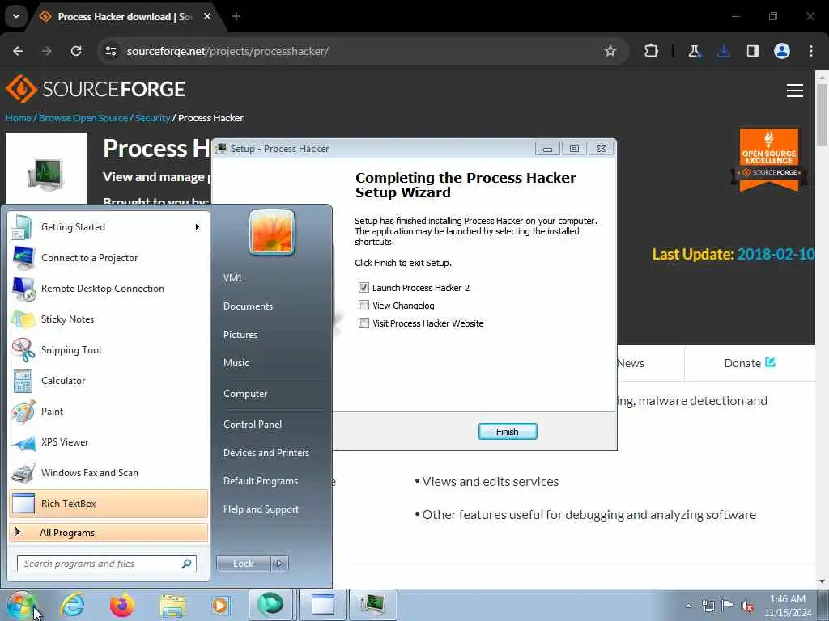
Task: Open Windows Media Player taskbar icon
Action: pyautogui.click(x=221, y=605)
